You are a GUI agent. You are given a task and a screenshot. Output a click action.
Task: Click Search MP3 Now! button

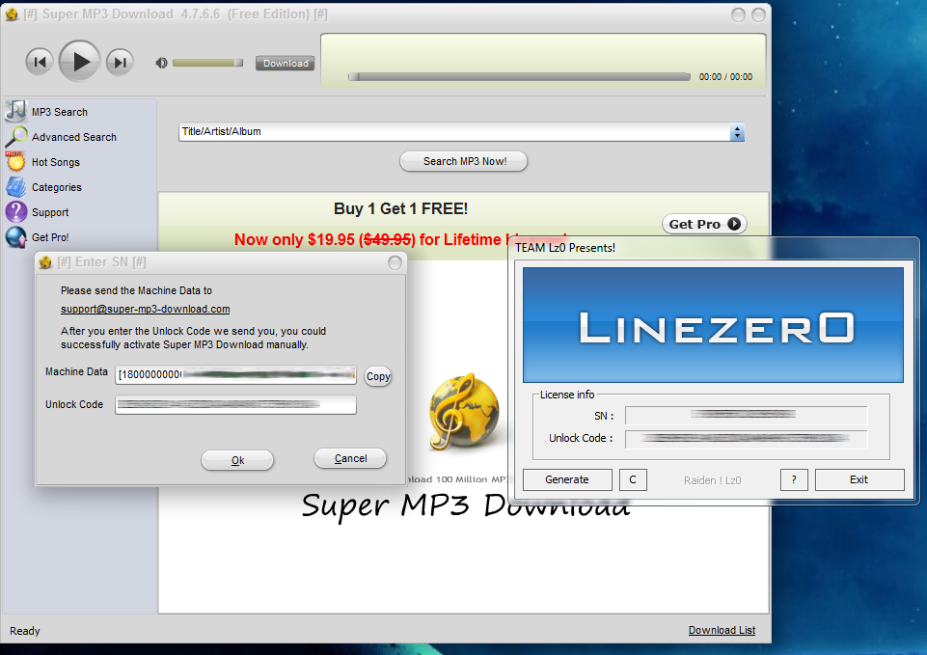pos(464,161)
